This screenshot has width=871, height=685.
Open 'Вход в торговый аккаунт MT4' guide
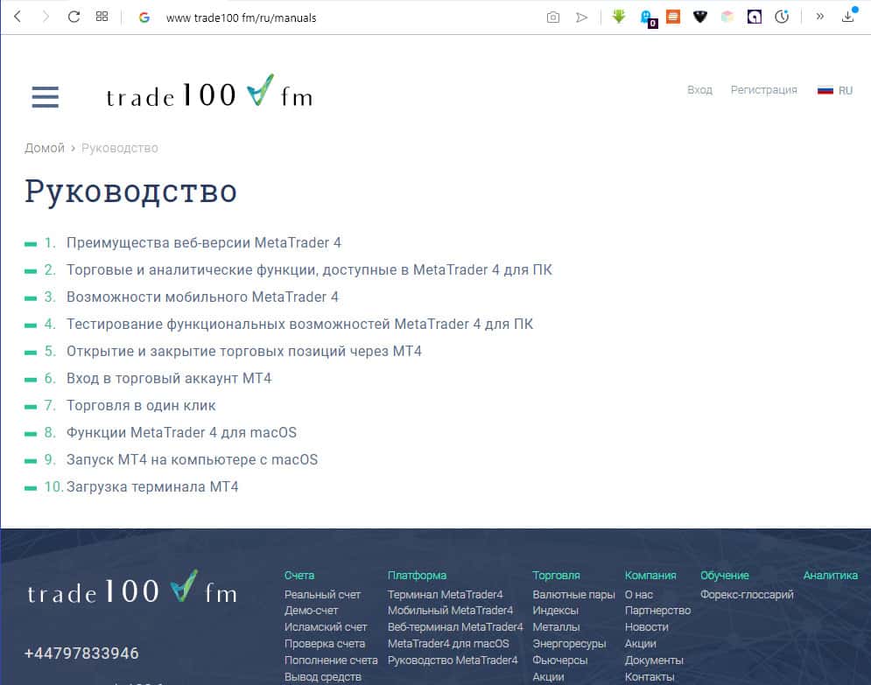(169, 378)
